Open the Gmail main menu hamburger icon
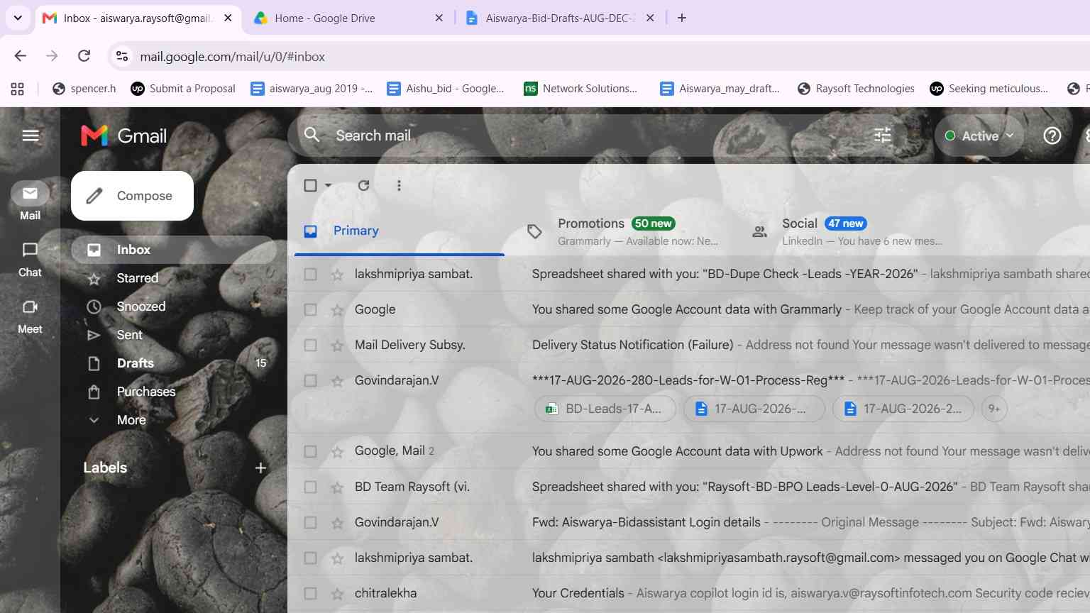This screenshot has height=613, width=1090. click(x=31, y=136)
